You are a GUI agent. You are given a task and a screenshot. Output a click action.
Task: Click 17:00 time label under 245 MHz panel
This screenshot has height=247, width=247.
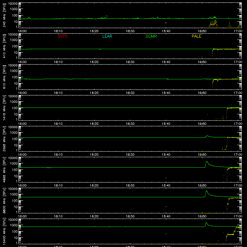pos(238,31)
